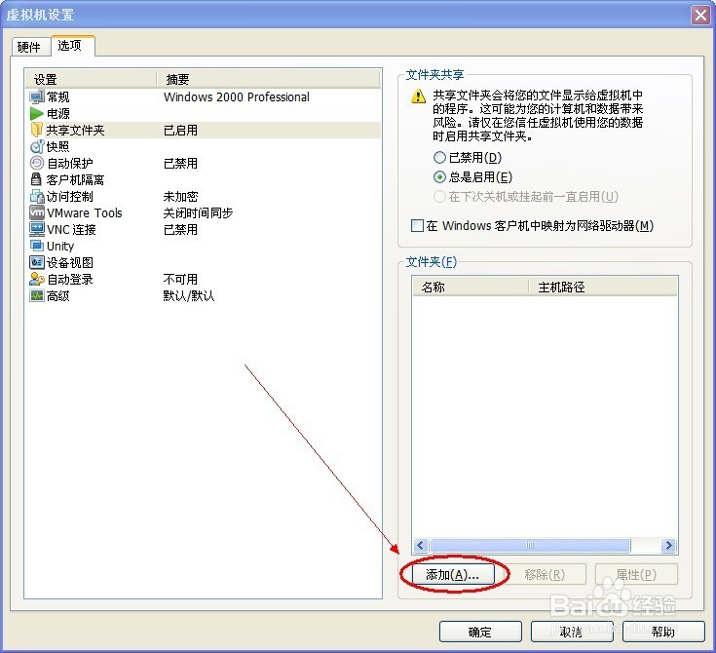Select the 自动登录 row text
The height and width of the screenshot is (653, 716).
point(70,279)
